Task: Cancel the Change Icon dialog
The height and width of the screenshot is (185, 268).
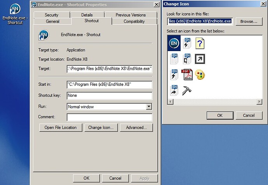Action: tap(249, 115)
